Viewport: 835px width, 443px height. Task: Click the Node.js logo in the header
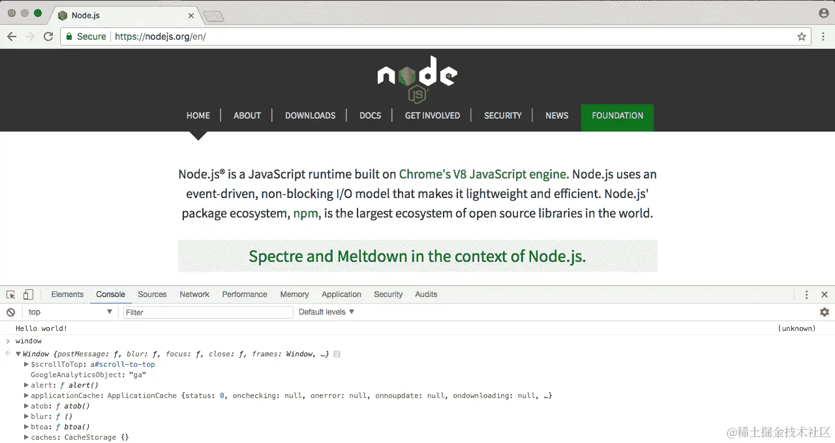[417, 79]
